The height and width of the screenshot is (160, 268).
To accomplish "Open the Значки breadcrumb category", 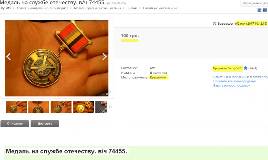I will tap(132, 8).
